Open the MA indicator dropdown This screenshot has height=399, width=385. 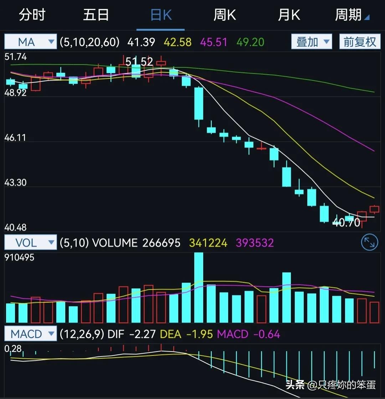click(31, 41)
